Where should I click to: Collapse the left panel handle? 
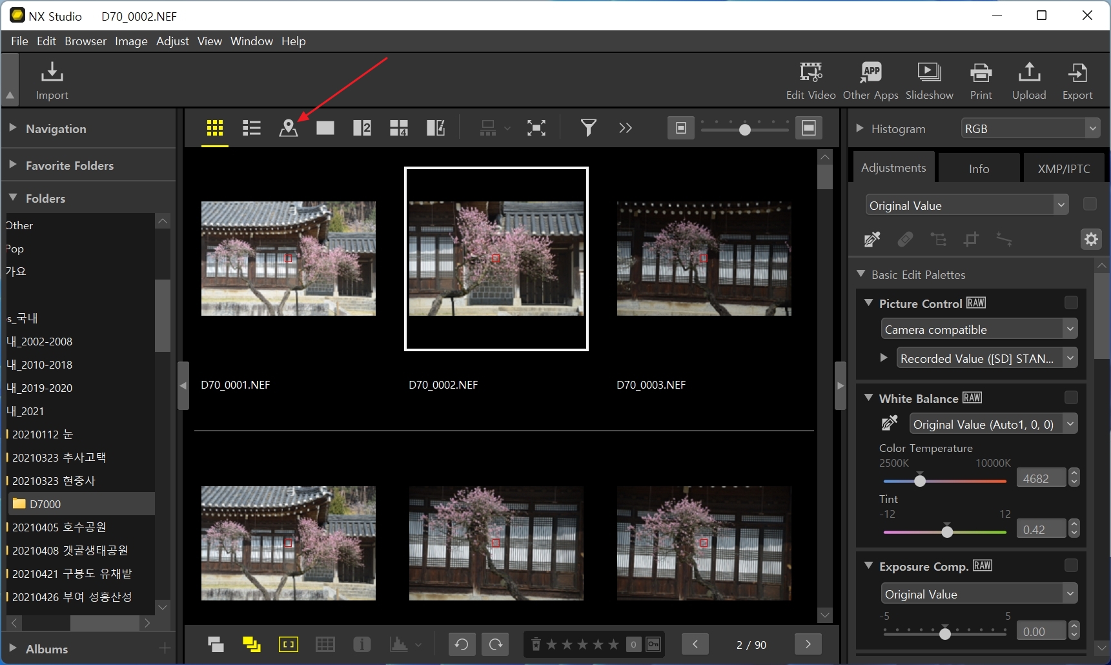(183, 385)
